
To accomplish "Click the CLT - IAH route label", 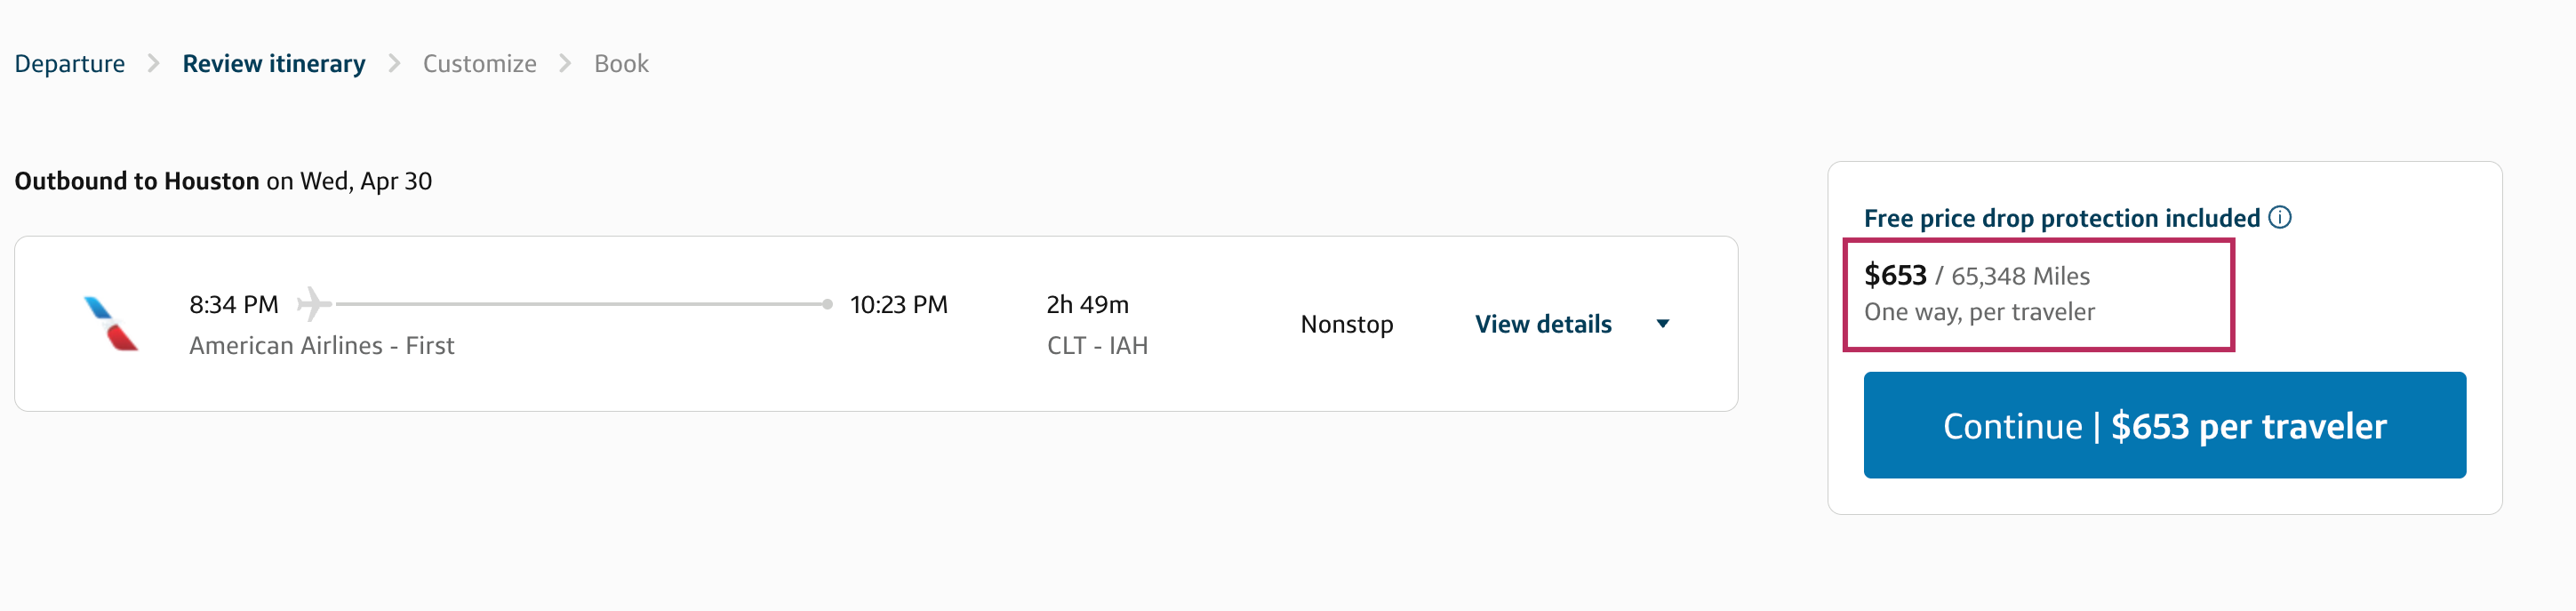I will point(1097,345).
